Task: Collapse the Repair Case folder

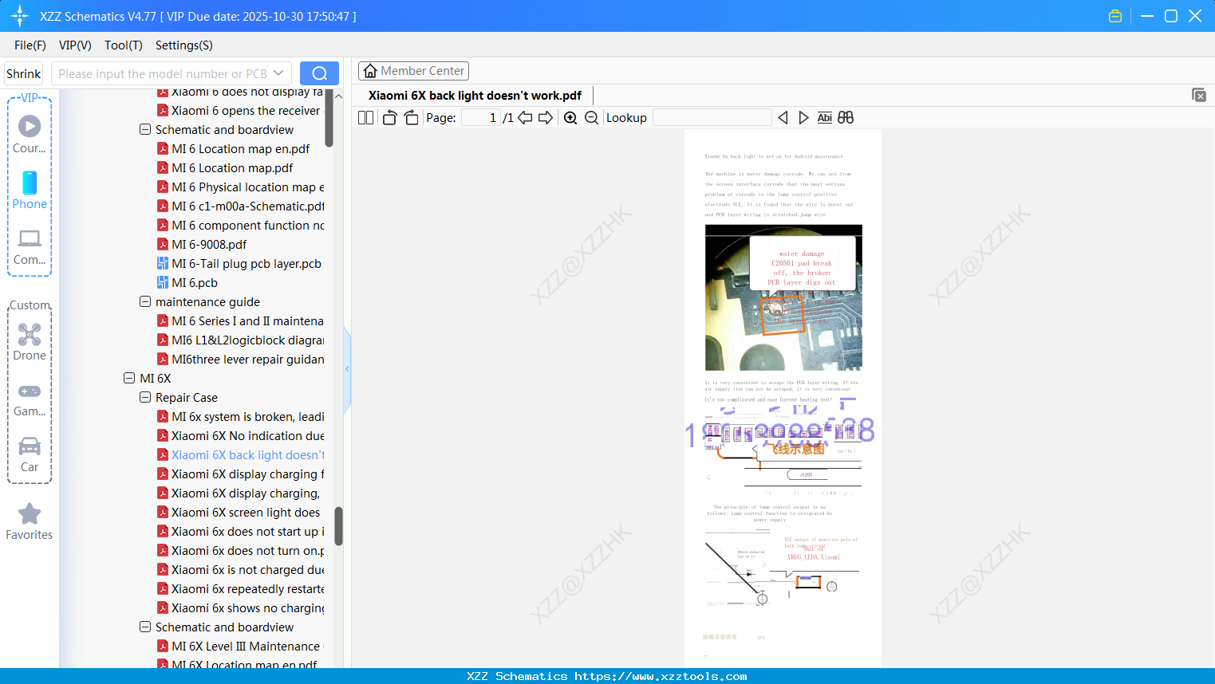Action: tap(145, 397)
